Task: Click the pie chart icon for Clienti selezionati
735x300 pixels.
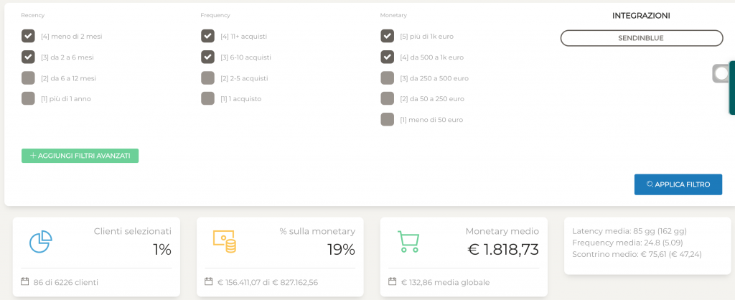Action: (x=41, y=242)
